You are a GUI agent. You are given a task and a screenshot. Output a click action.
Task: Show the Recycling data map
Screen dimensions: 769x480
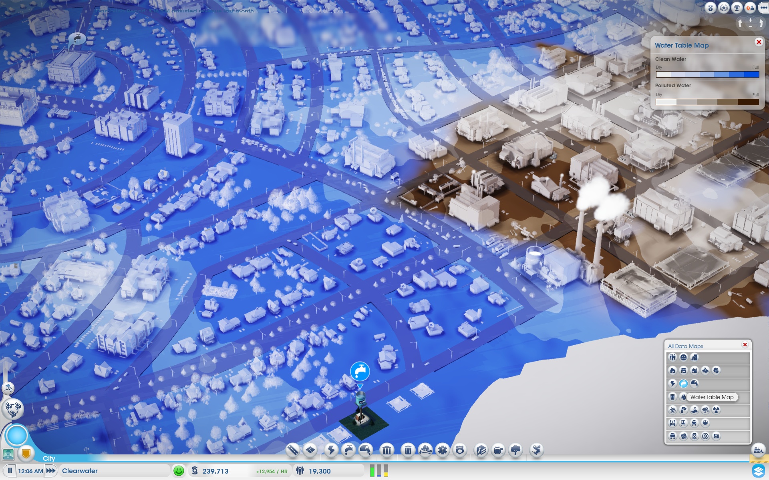pos(705,436)
